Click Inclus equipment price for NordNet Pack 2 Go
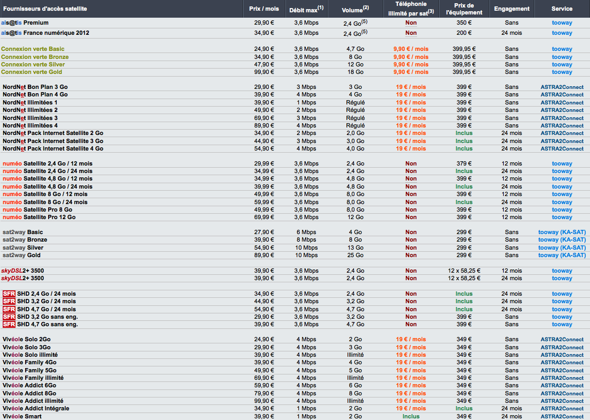590x420 pixels. 464,133
